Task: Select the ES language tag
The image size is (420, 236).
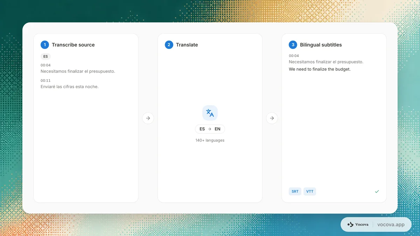Action: 45,56
